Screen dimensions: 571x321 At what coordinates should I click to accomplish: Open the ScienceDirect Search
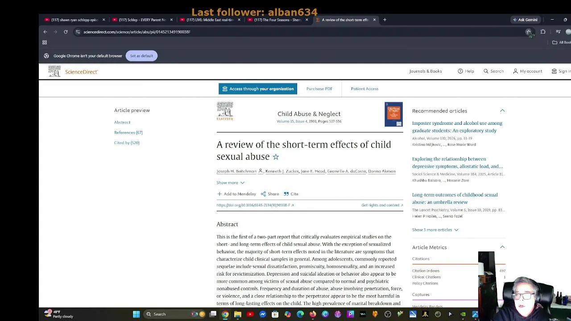tap(494, 71)
